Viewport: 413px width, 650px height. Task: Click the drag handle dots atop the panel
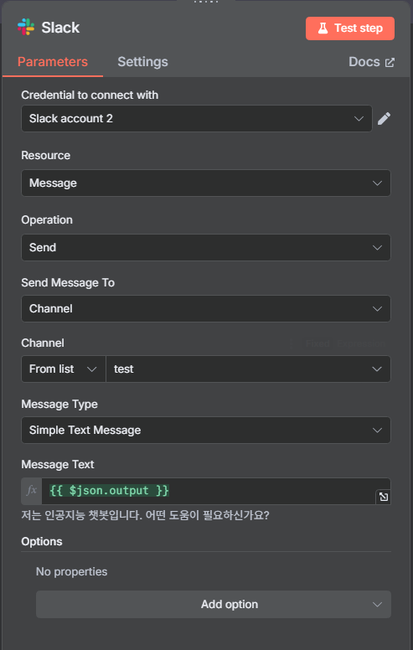click(206, 2)
